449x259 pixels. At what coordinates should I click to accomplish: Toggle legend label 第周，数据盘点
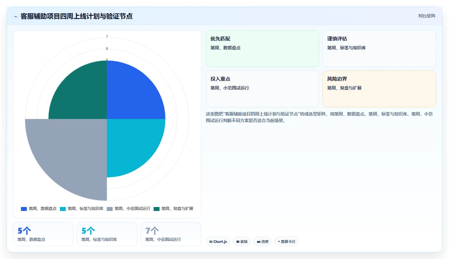tap(42, 209)
